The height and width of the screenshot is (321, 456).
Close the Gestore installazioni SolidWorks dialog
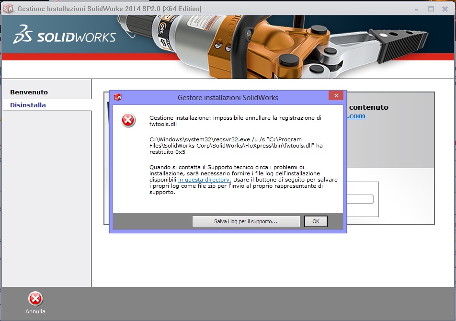(x=336, y=96)
